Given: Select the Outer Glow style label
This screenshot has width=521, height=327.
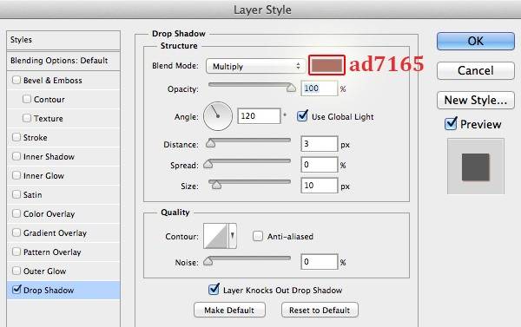Looking at the screenshot, I should coord(44,271).
